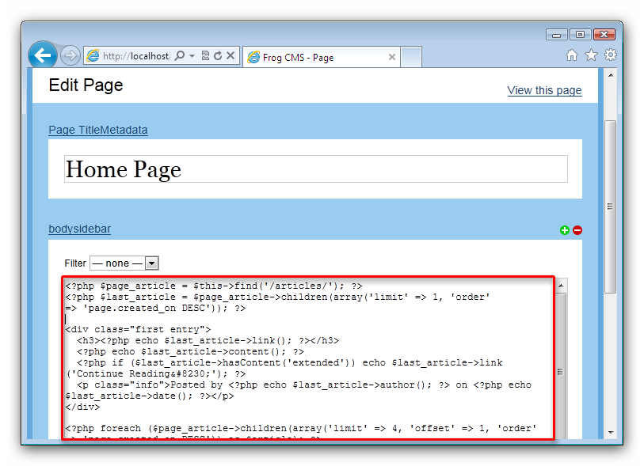
Task: Click the search magnifier in address bar
Action: (180, 56)
